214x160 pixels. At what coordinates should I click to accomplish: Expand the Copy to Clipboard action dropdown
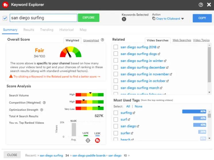(182, 19)
